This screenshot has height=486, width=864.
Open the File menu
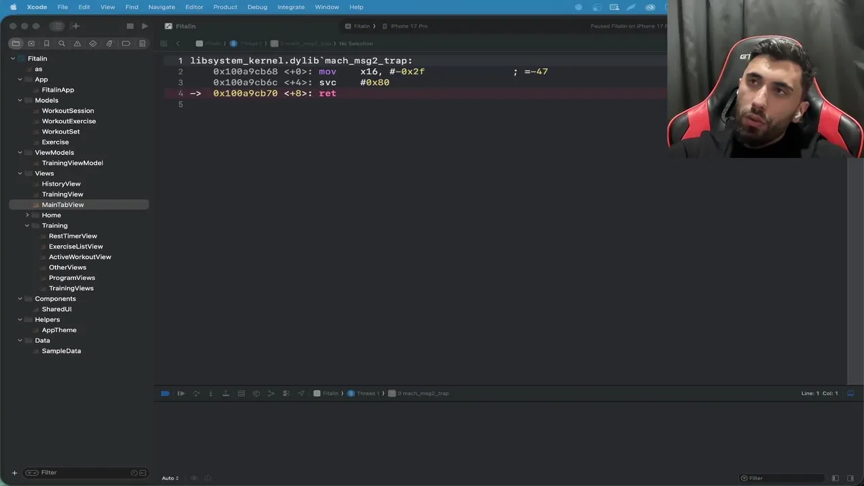click(63, 7)
